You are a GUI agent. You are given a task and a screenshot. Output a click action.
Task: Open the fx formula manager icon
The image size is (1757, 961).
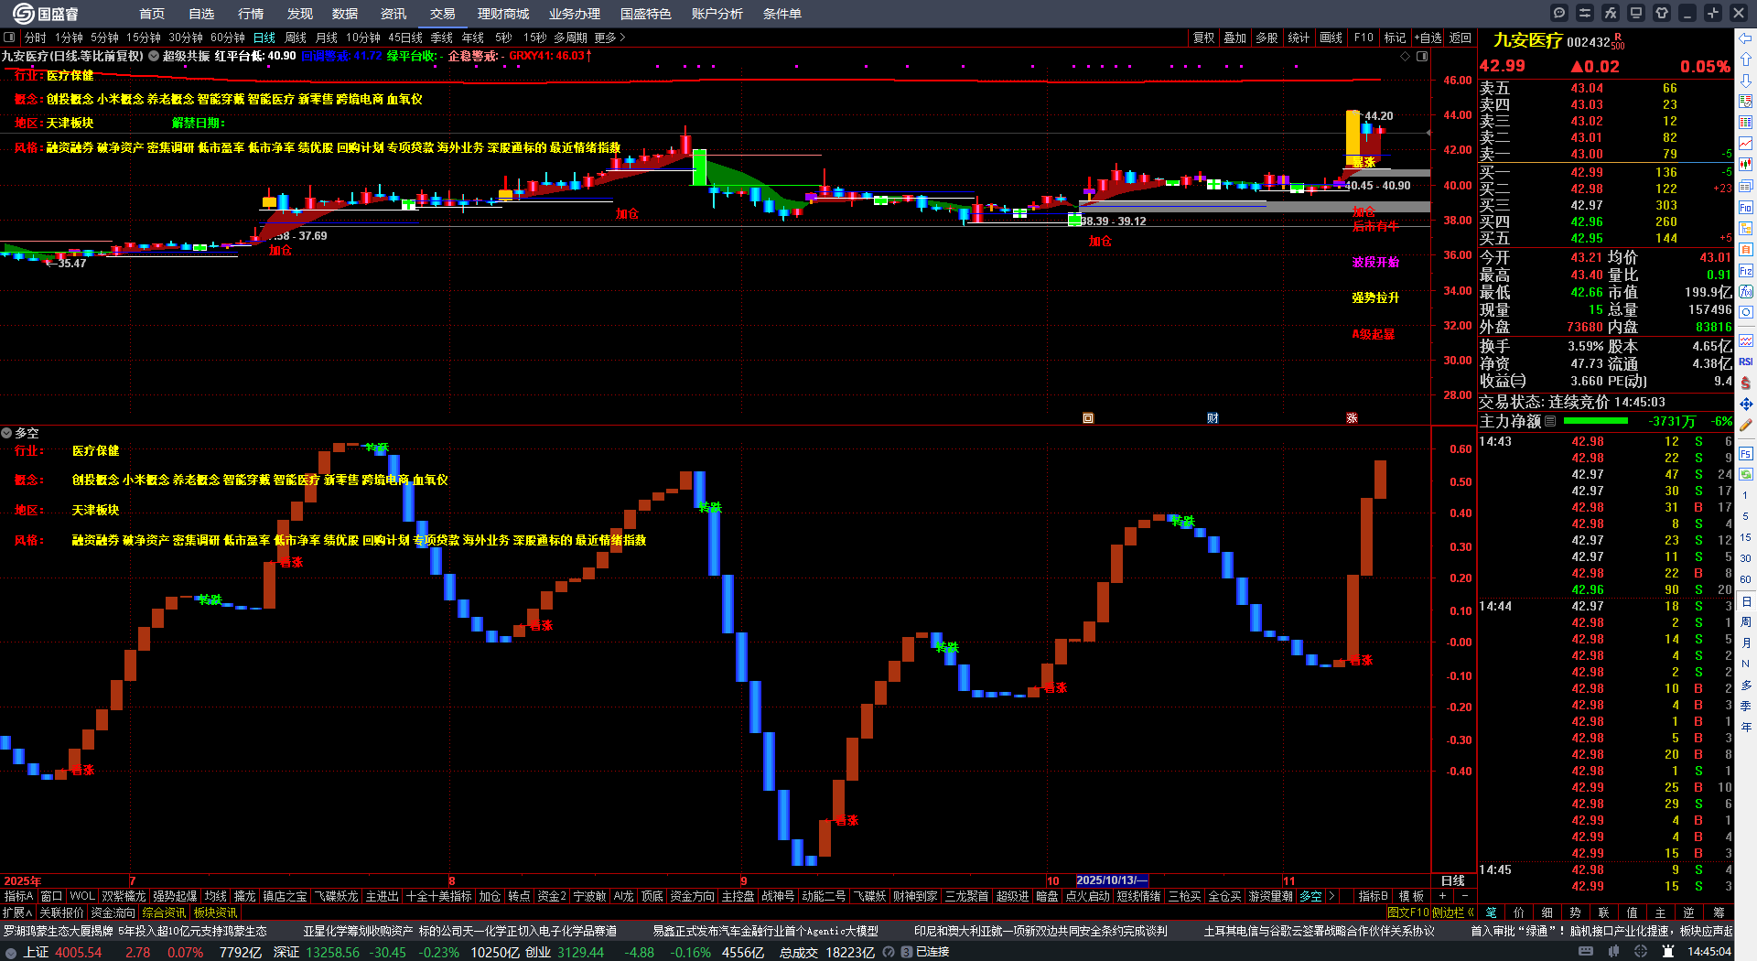click(x=1611, y=13)
